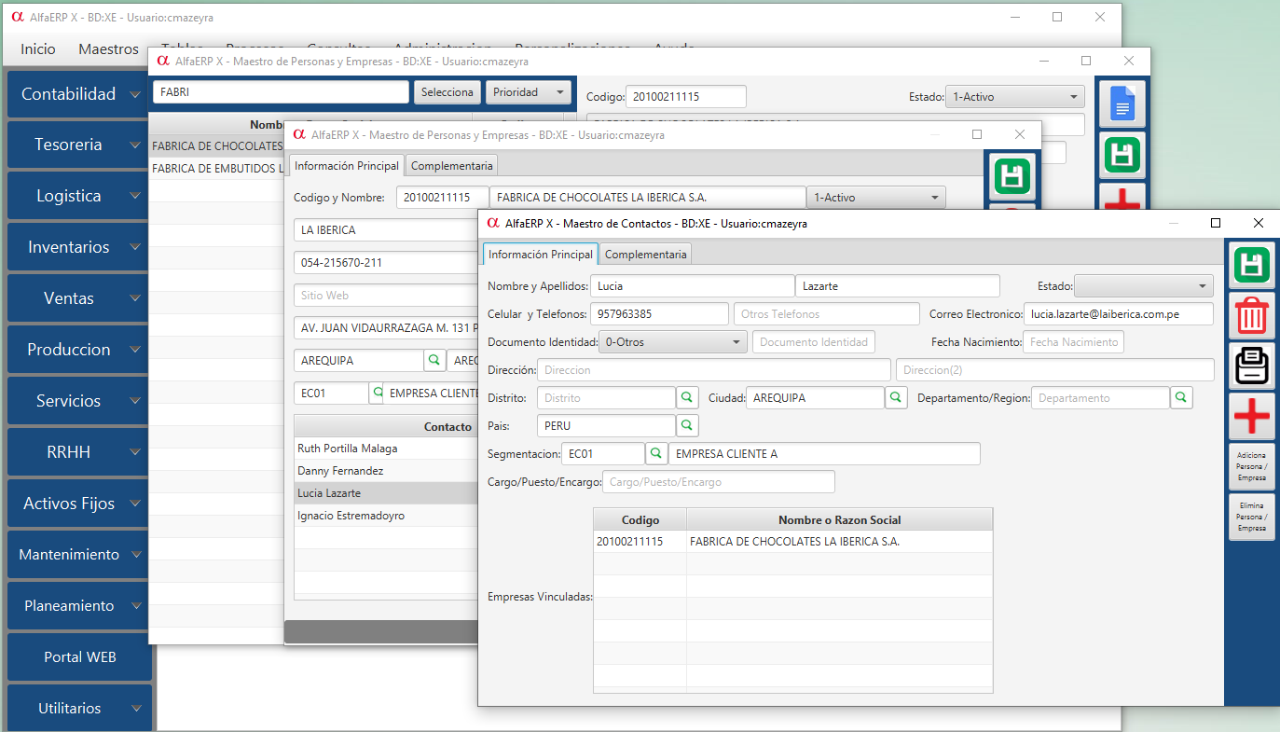Click the Selecciona button
Screen dimensions: 1280x732
(447, 92)
